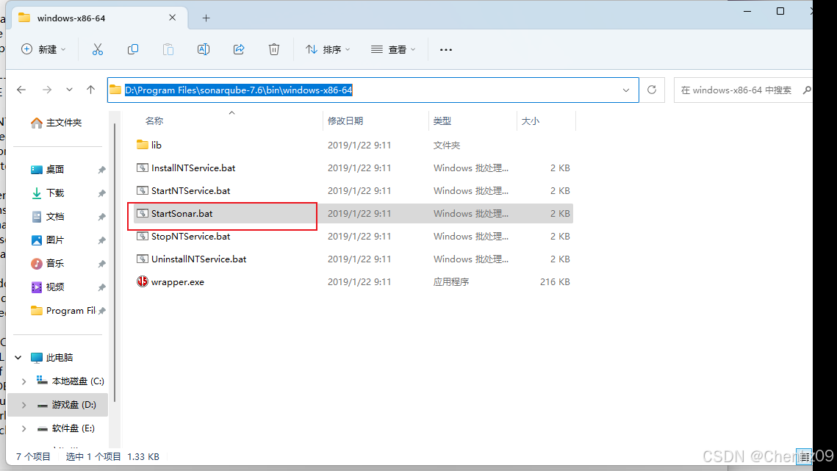Click the 216 KB size cell
The width and height of the screenshot is (837, 471).
coord(555,281)
